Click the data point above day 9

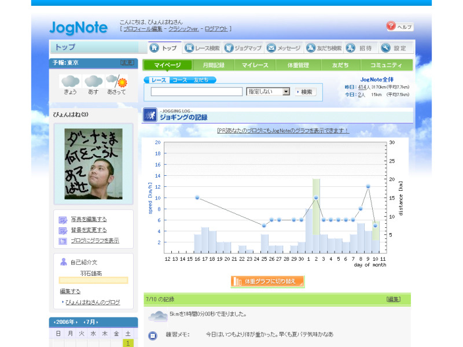[x=368, y=186]
